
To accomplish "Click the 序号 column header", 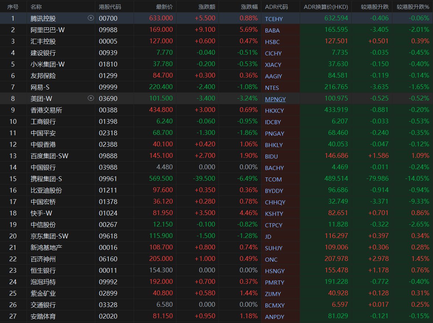I will tap(13, 7).
